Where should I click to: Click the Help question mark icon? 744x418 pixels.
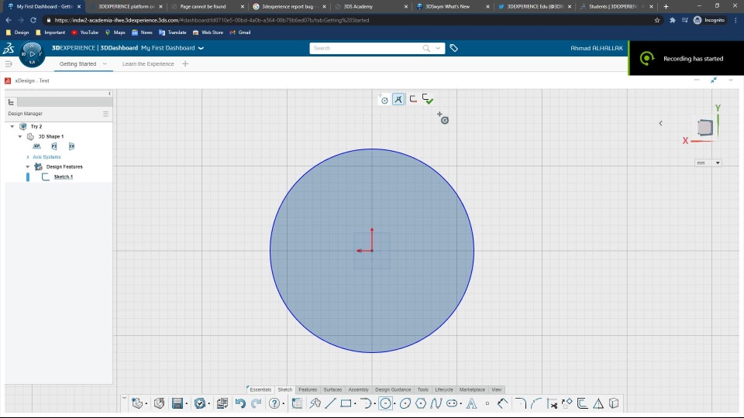coord(274,403)
